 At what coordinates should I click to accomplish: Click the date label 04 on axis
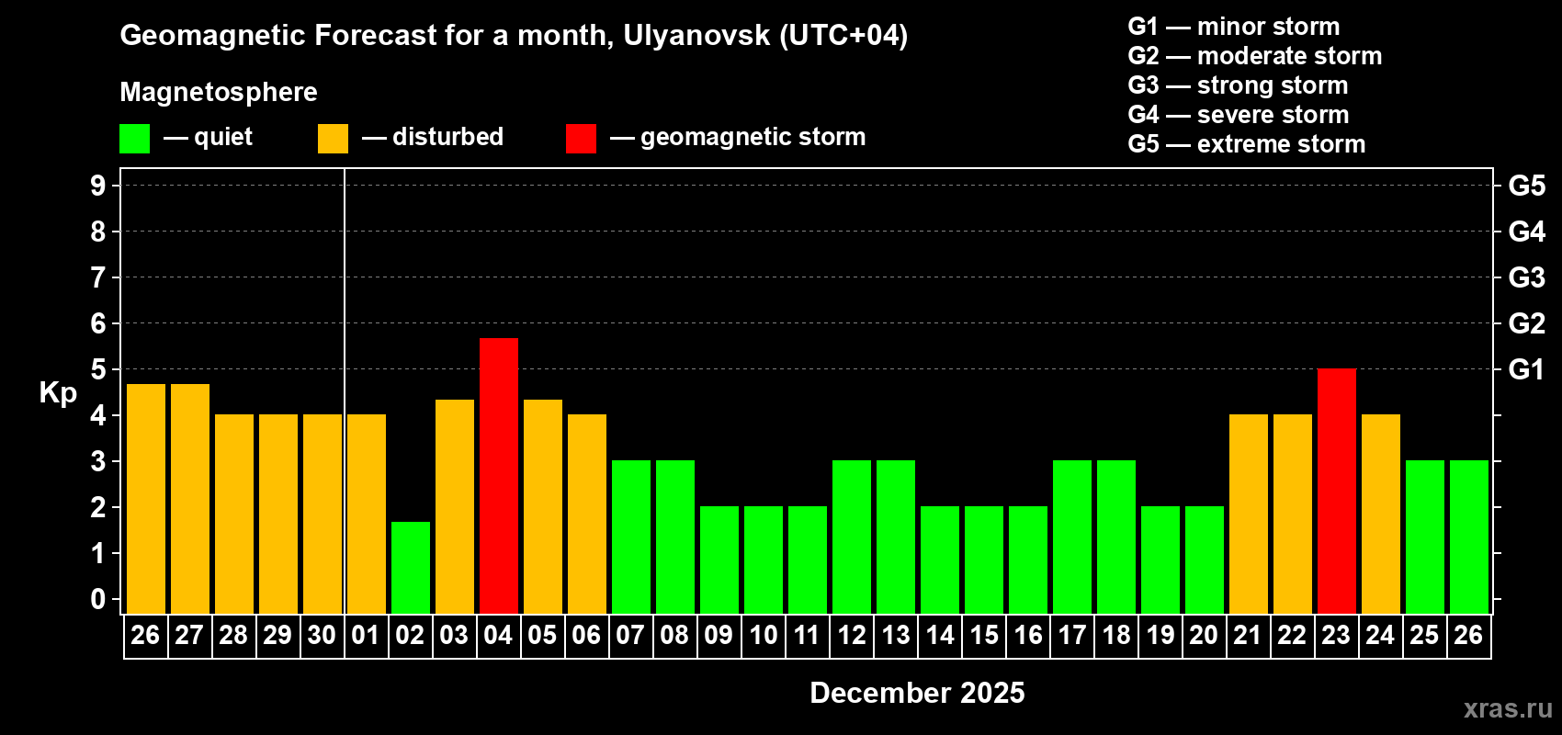click(x=498, y=635)
